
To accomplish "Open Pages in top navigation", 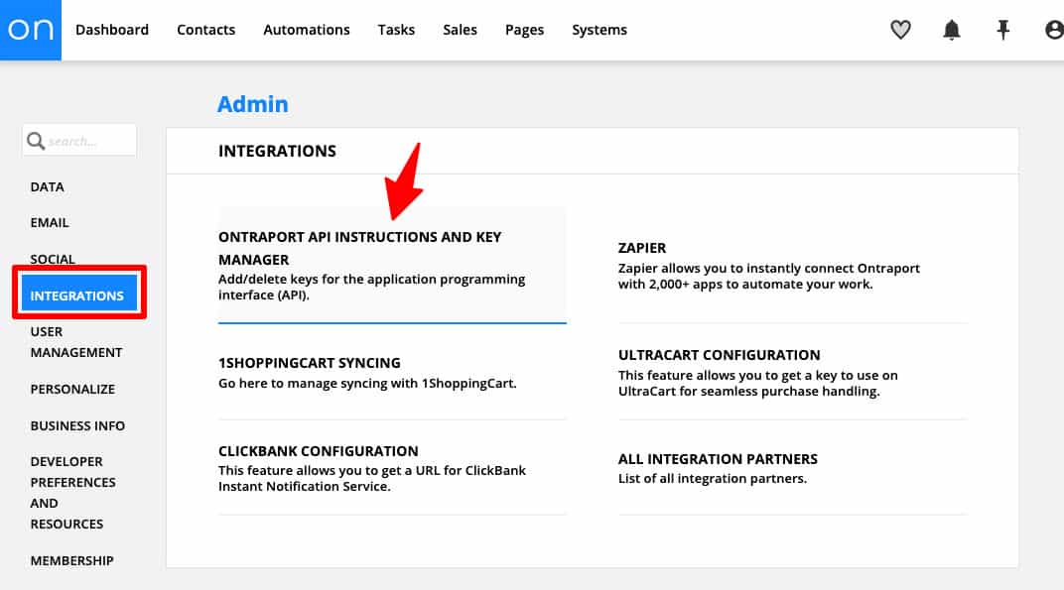I will click(x=524, y=31).
